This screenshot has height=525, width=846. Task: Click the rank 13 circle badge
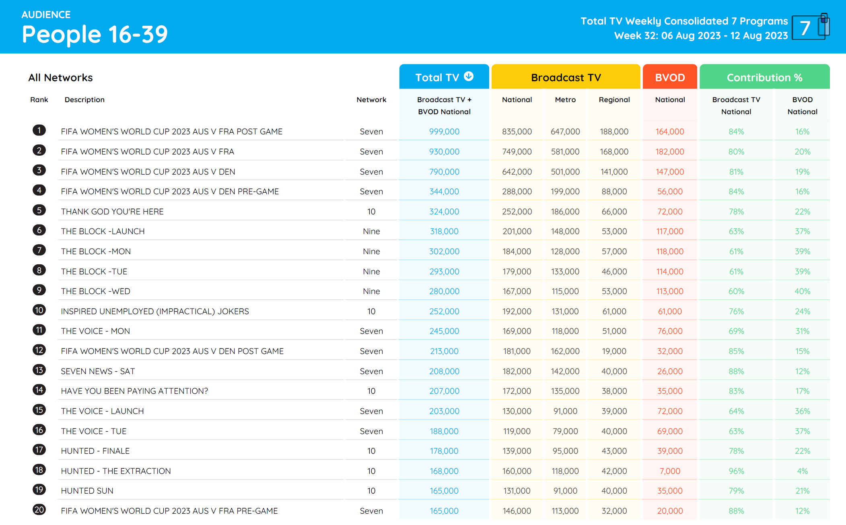39,370
